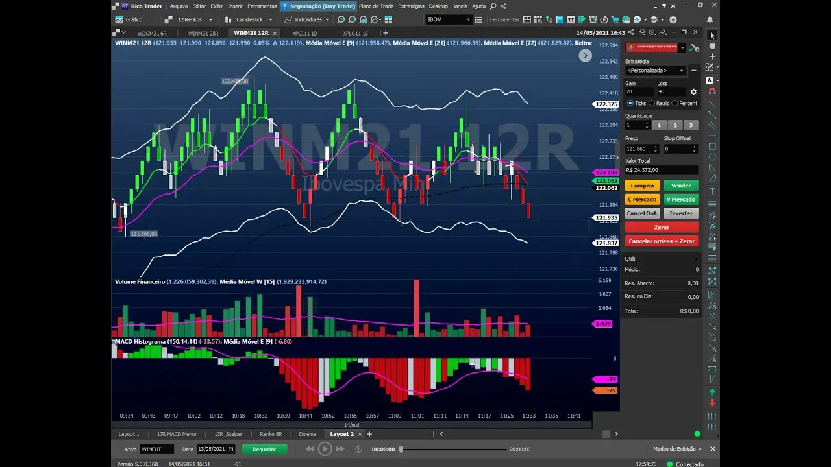This screenshot has height=467, width=831.
Task: Activate the magnet snap tool
Action: click(x=712, y=91)
